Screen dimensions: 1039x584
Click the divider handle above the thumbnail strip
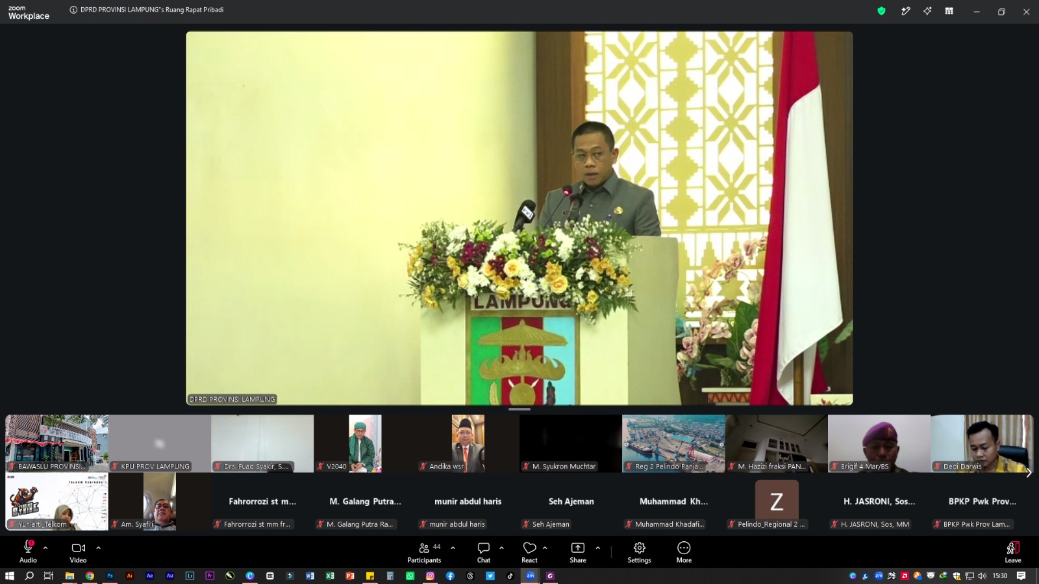point(519,409)
